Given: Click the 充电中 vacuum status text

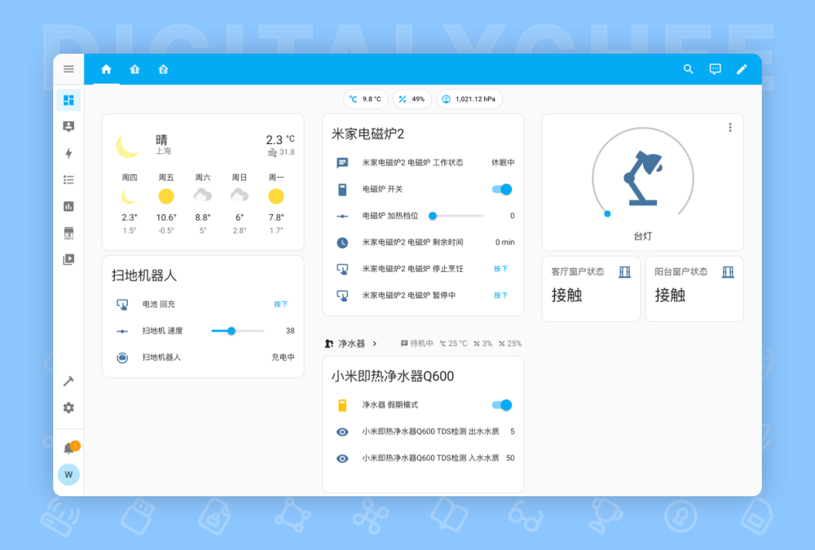Looking at the screenshot, I should 284,357.
